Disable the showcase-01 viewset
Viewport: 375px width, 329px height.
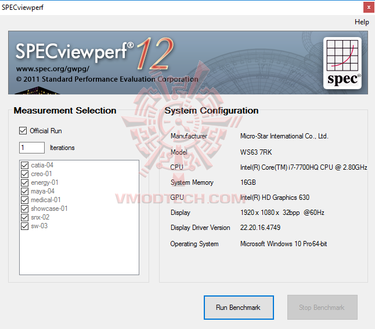[x=24, y=209]
